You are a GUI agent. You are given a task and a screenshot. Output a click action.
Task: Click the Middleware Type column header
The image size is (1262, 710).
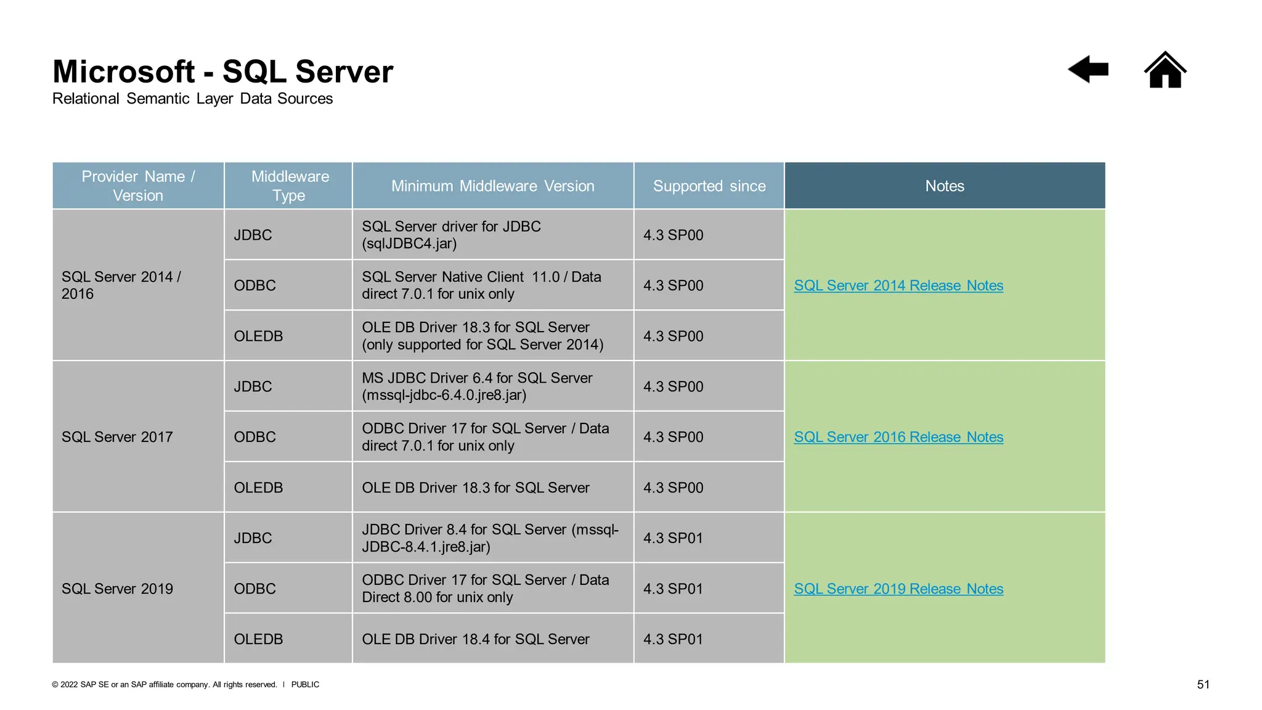pos(289,186)
